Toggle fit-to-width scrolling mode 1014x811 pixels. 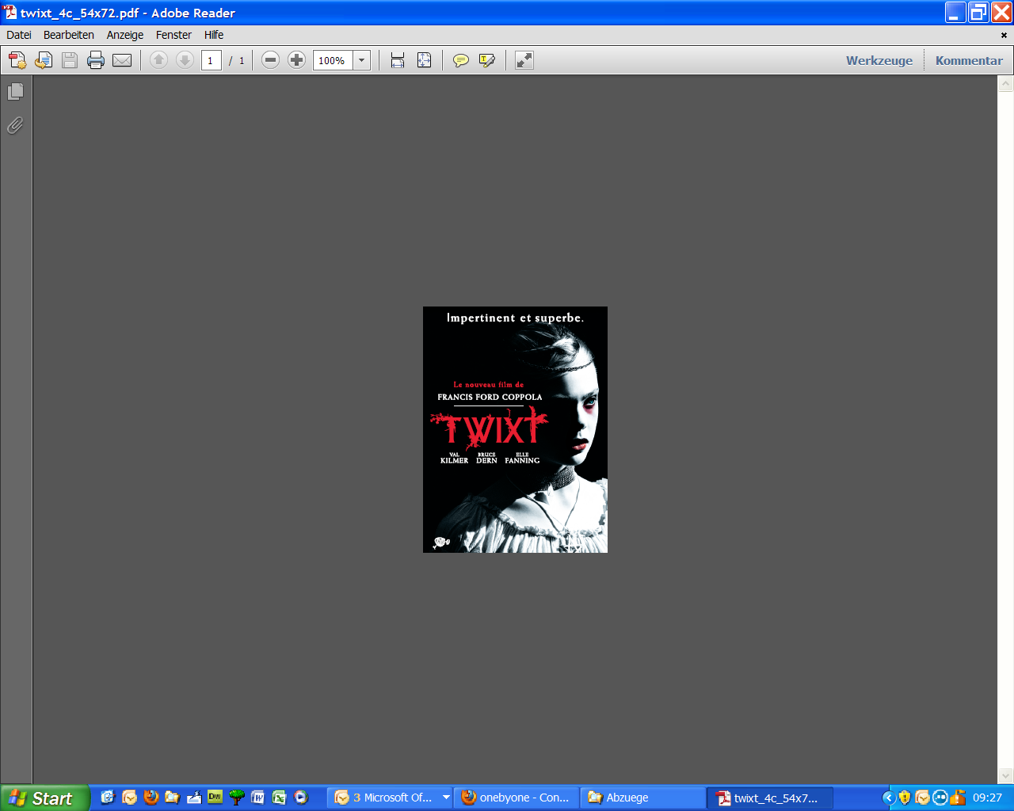398,60
